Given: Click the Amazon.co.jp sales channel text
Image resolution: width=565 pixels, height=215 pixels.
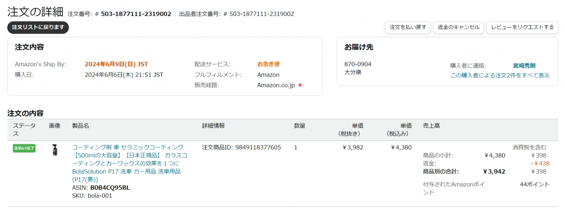Looking at the screenshot, I should [x=276, y=85].
